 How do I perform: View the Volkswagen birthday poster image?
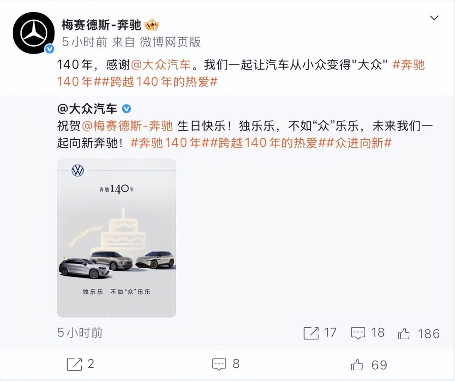(x=116, y=238)
